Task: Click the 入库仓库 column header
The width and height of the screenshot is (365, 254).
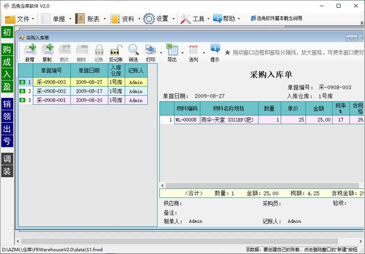Action: click(x=116, y=71)
